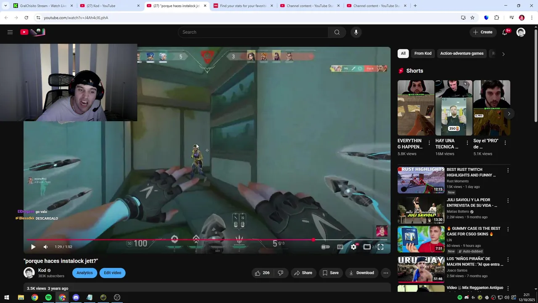The image size is (538, 303).
Task: Mute the video volume
Action: coord(45,247)
